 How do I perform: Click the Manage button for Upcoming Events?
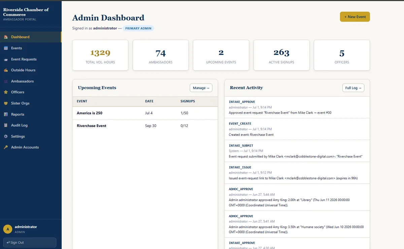tap(201, 88)
